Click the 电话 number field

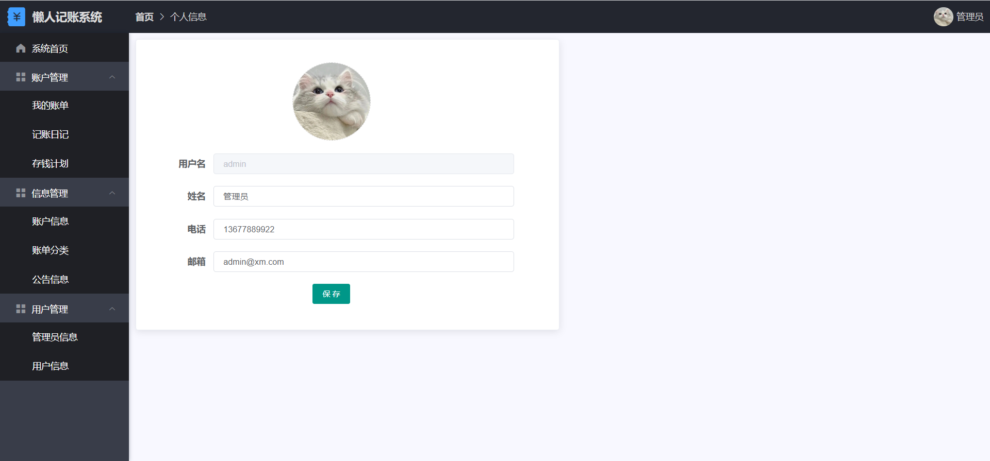[x=364, y=229]
